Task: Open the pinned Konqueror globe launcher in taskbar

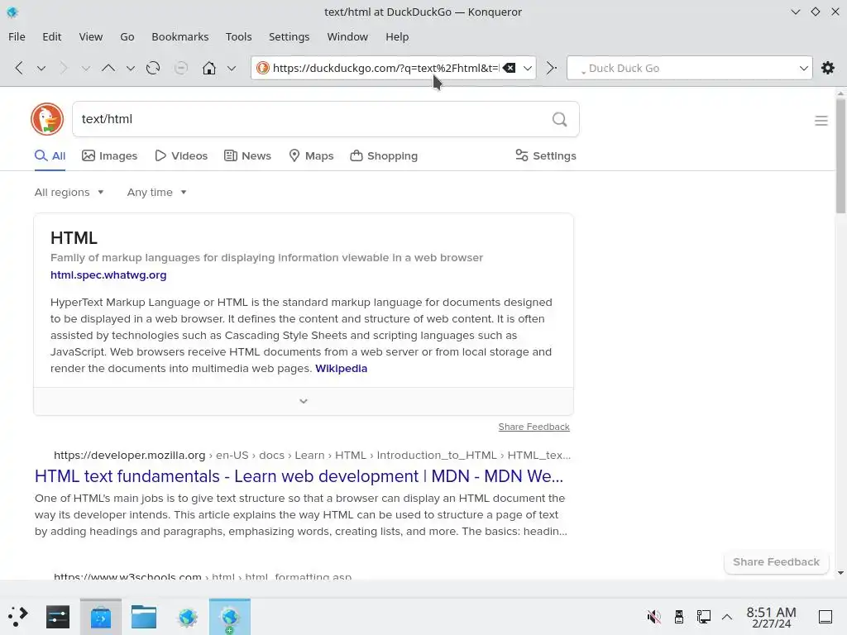Action: coord(187,617)
